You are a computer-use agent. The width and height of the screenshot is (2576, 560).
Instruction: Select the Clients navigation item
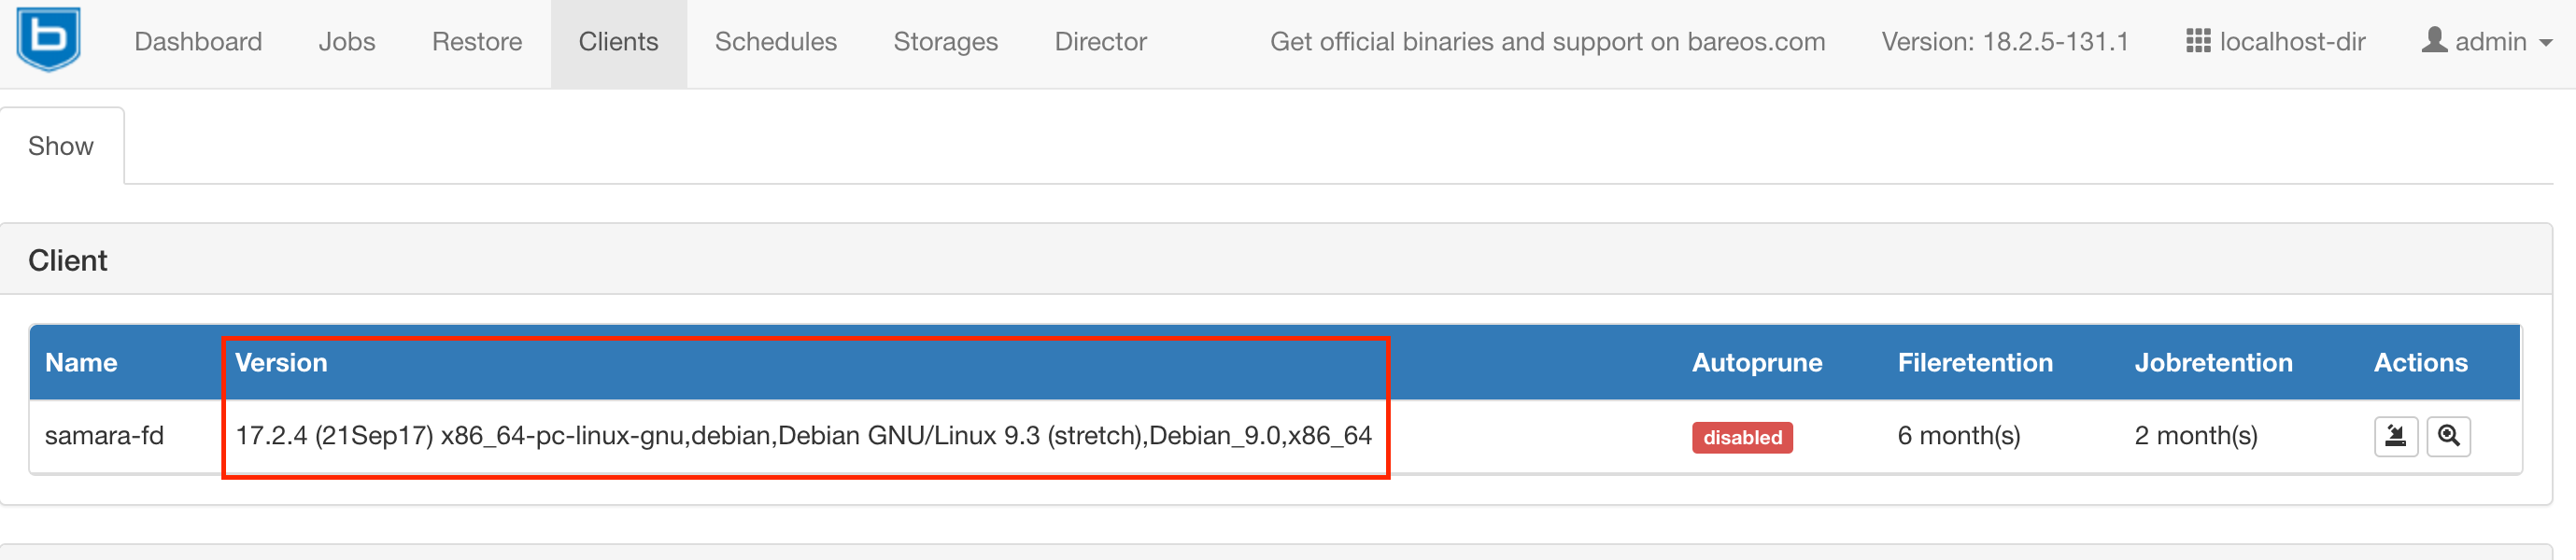click(618, 42)
